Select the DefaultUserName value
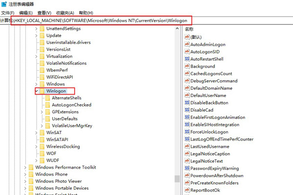 tap(208, 96)
